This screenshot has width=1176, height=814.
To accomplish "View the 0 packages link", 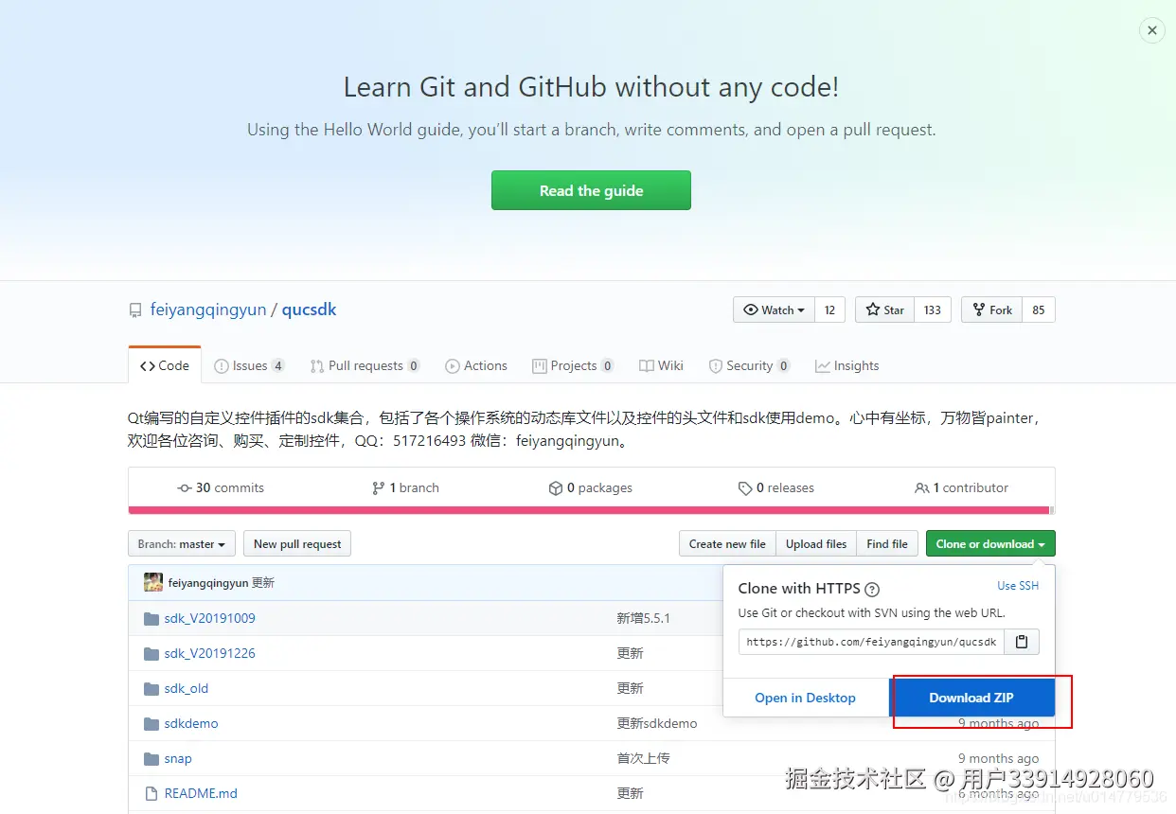I will (591, 487).
